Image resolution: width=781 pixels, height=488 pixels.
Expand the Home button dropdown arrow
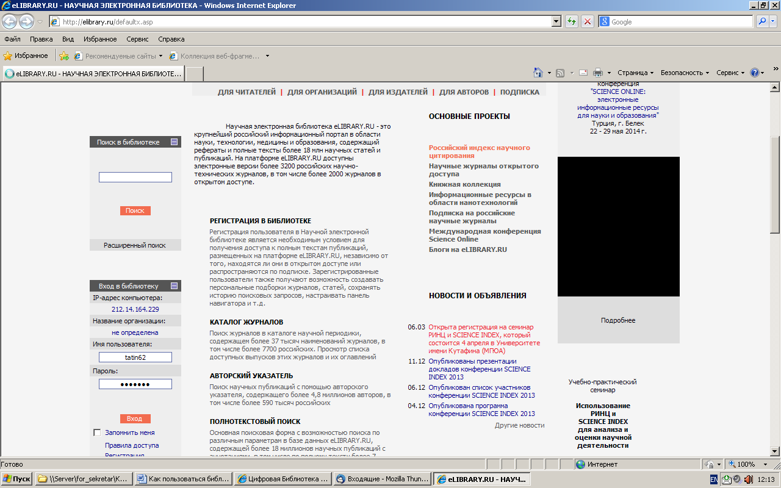point(549,73)
